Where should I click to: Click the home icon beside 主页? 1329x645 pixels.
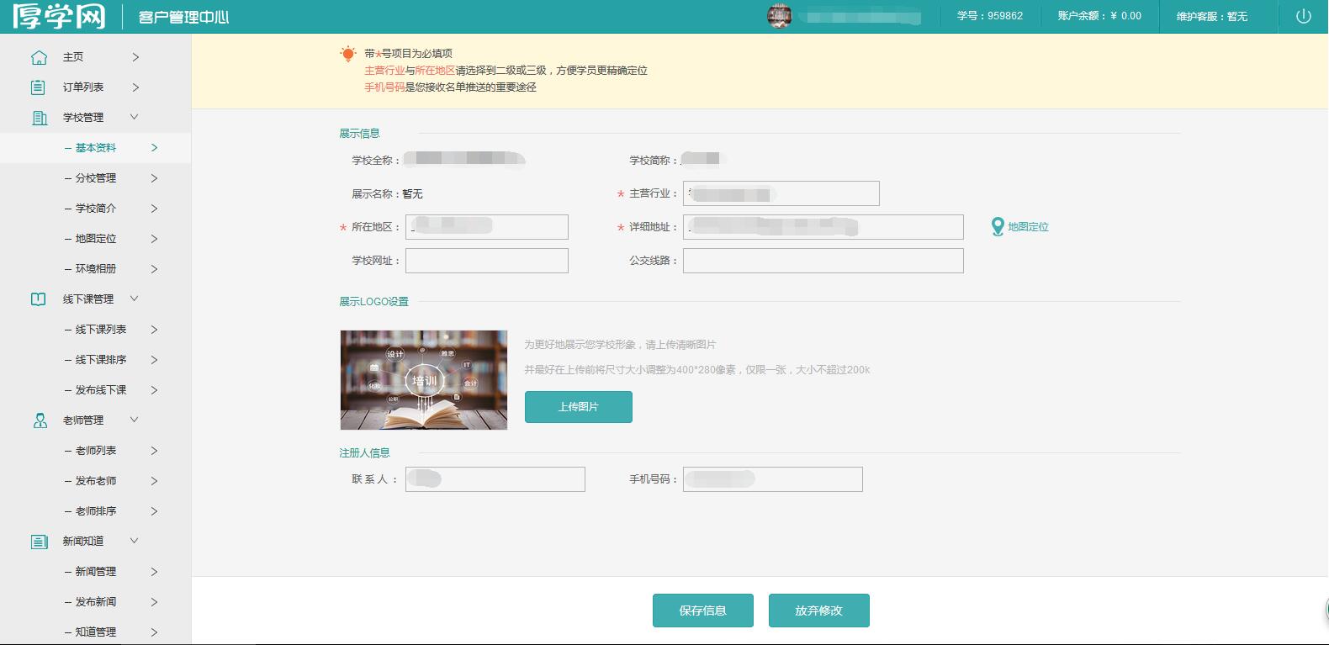point(39,57)
